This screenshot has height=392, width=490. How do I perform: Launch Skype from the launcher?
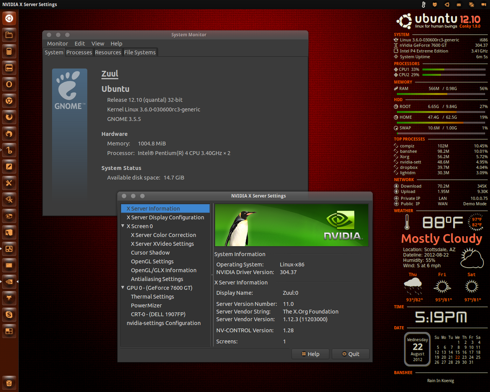tap(9, 315)
